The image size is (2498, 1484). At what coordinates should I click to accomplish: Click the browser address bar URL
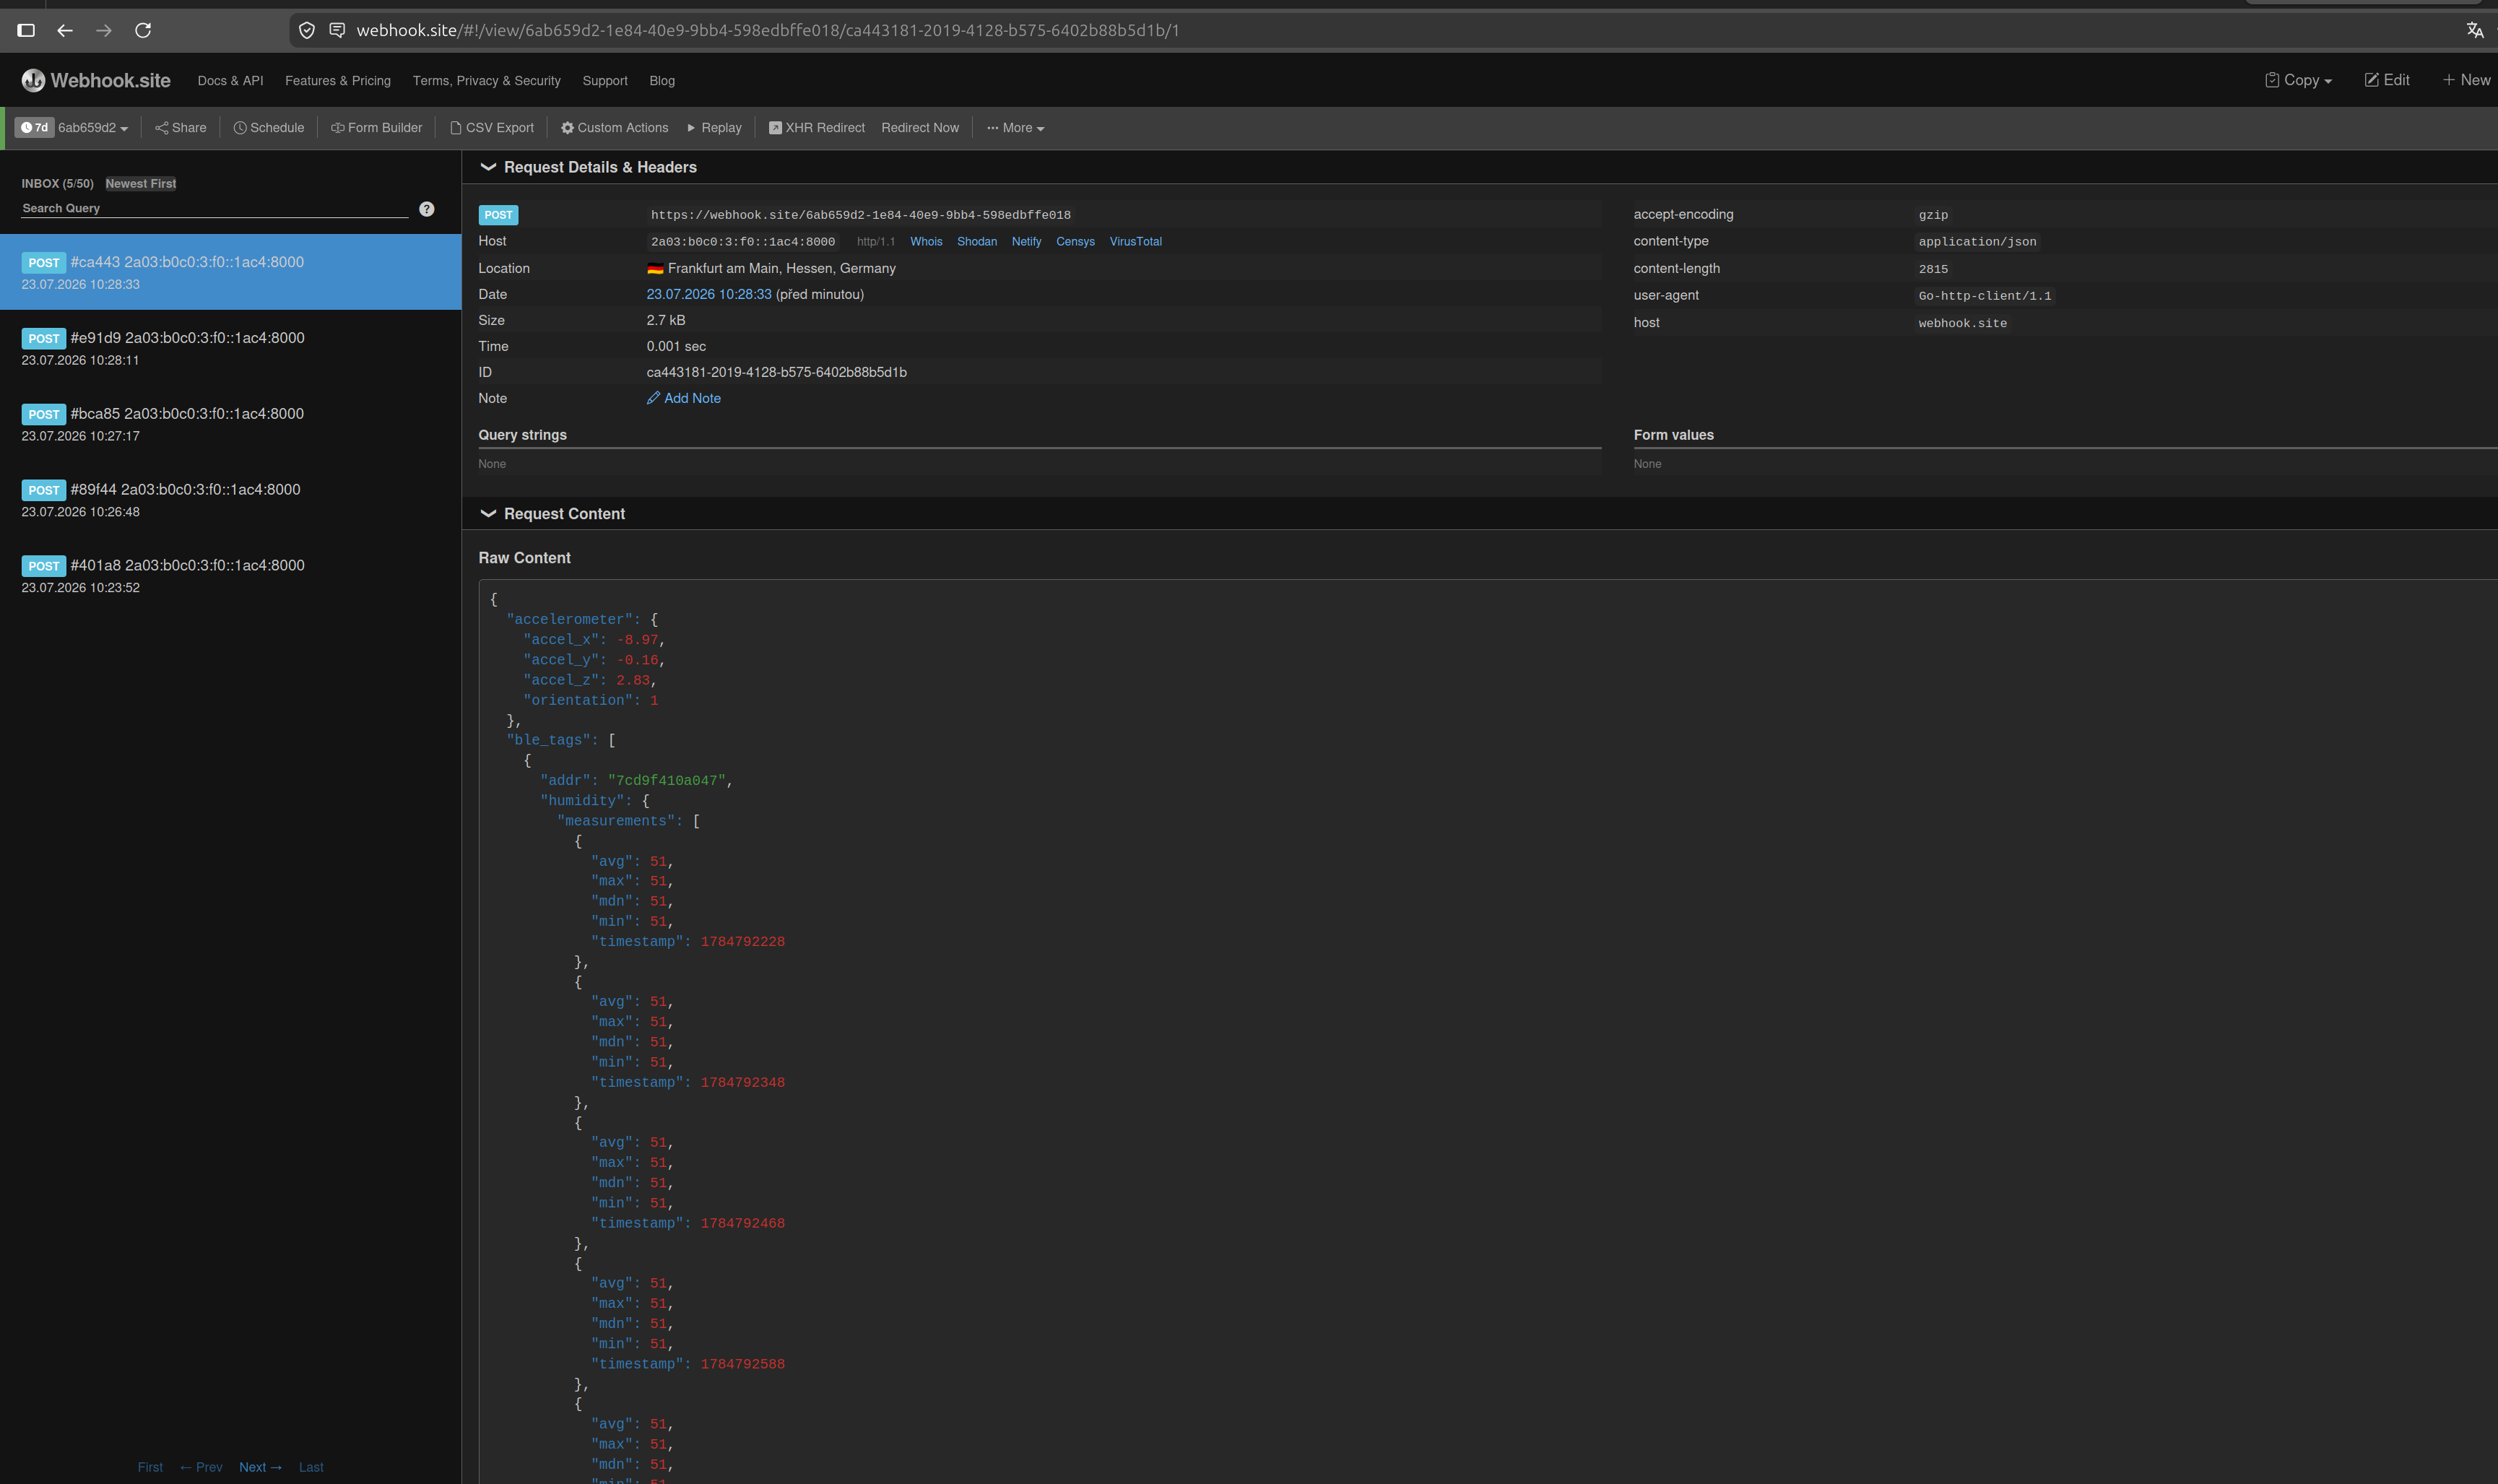[768, 30]
